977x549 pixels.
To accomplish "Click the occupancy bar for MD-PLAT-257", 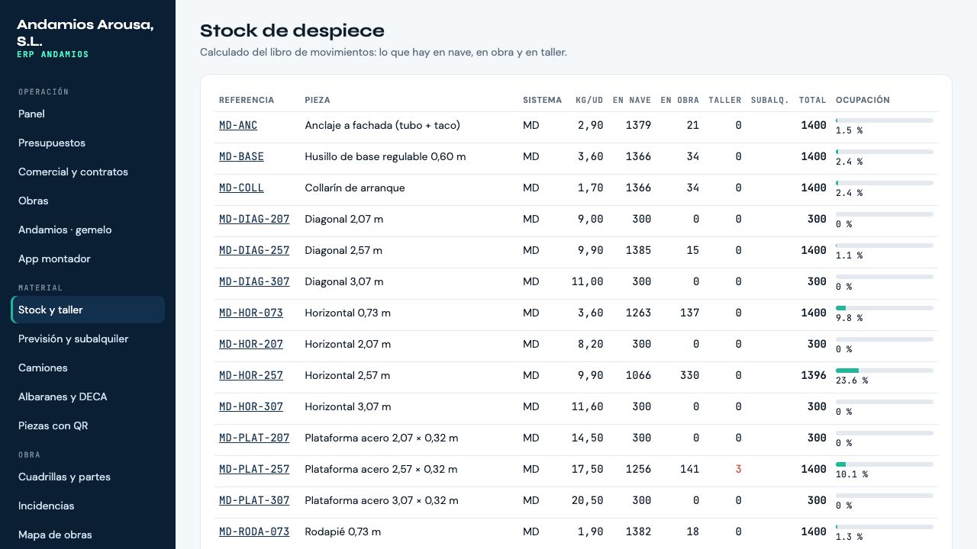I will (x=885, y=464).
